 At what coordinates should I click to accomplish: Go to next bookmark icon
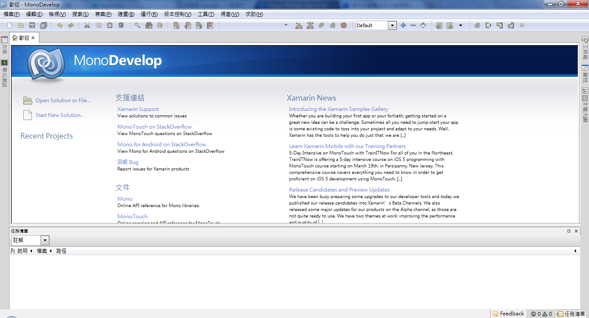pyautogui.click(x=198, y=25)
